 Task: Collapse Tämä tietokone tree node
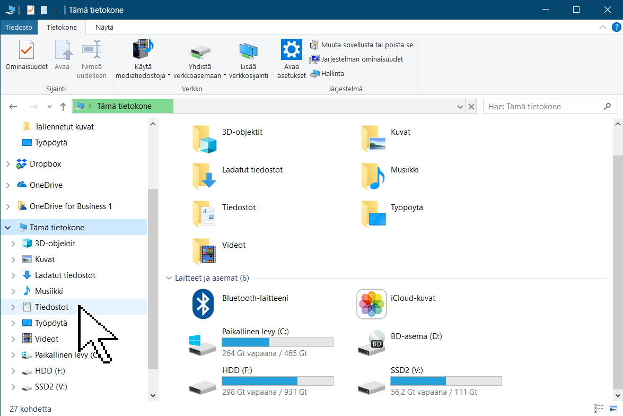[7, 228]
